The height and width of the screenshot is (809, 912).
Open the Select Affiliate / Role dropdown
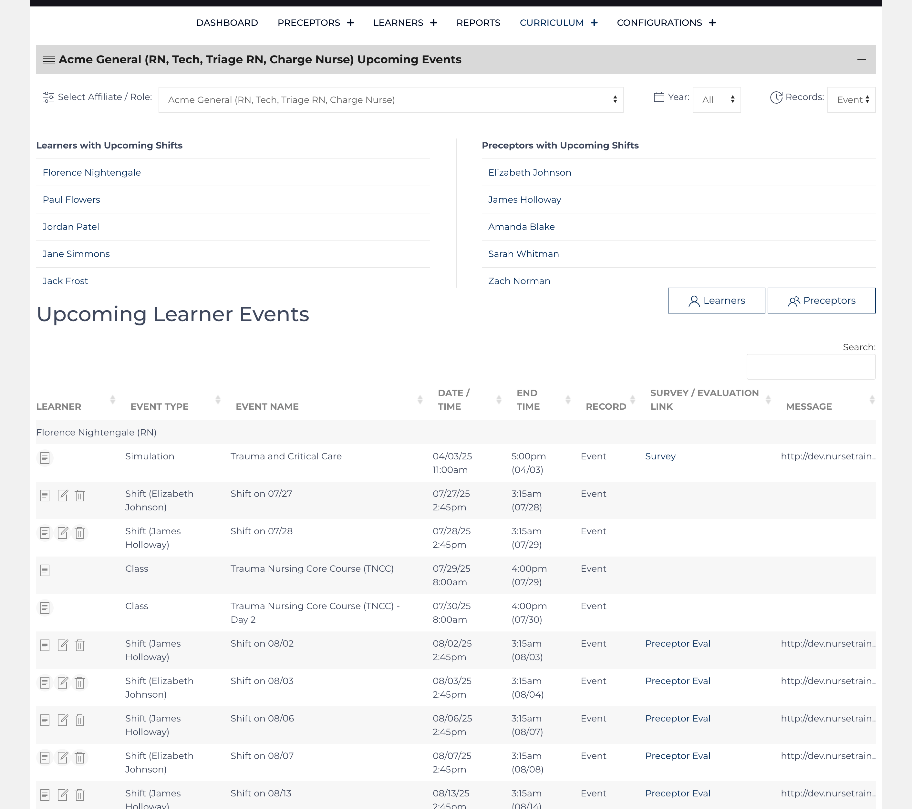(x=390, y=100)
